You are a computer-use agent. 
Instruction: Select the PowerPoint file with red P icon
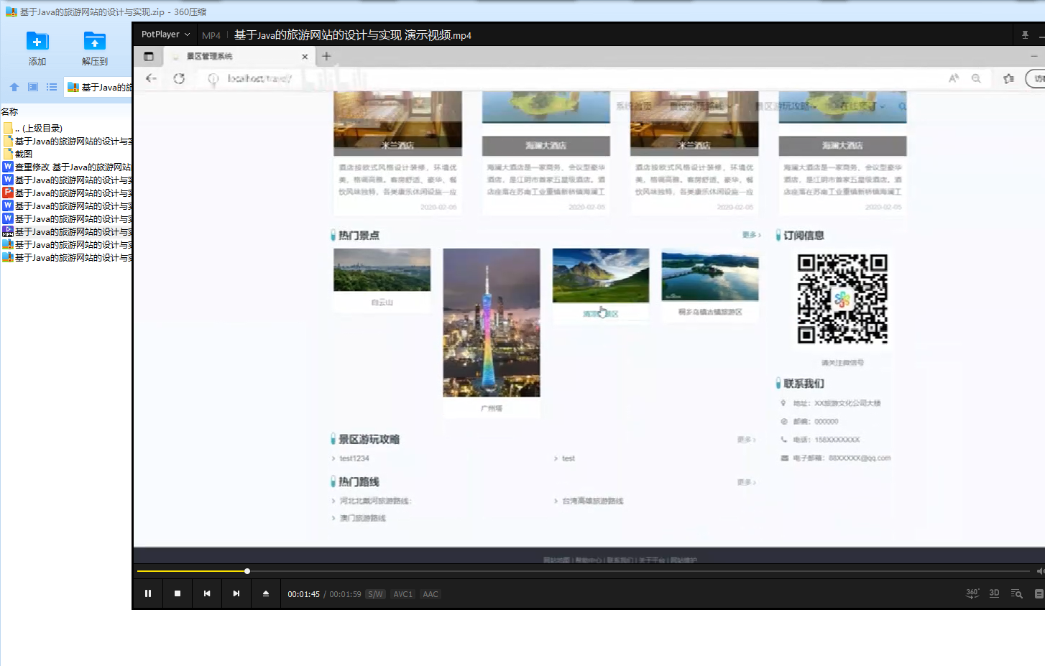[67, 193]
